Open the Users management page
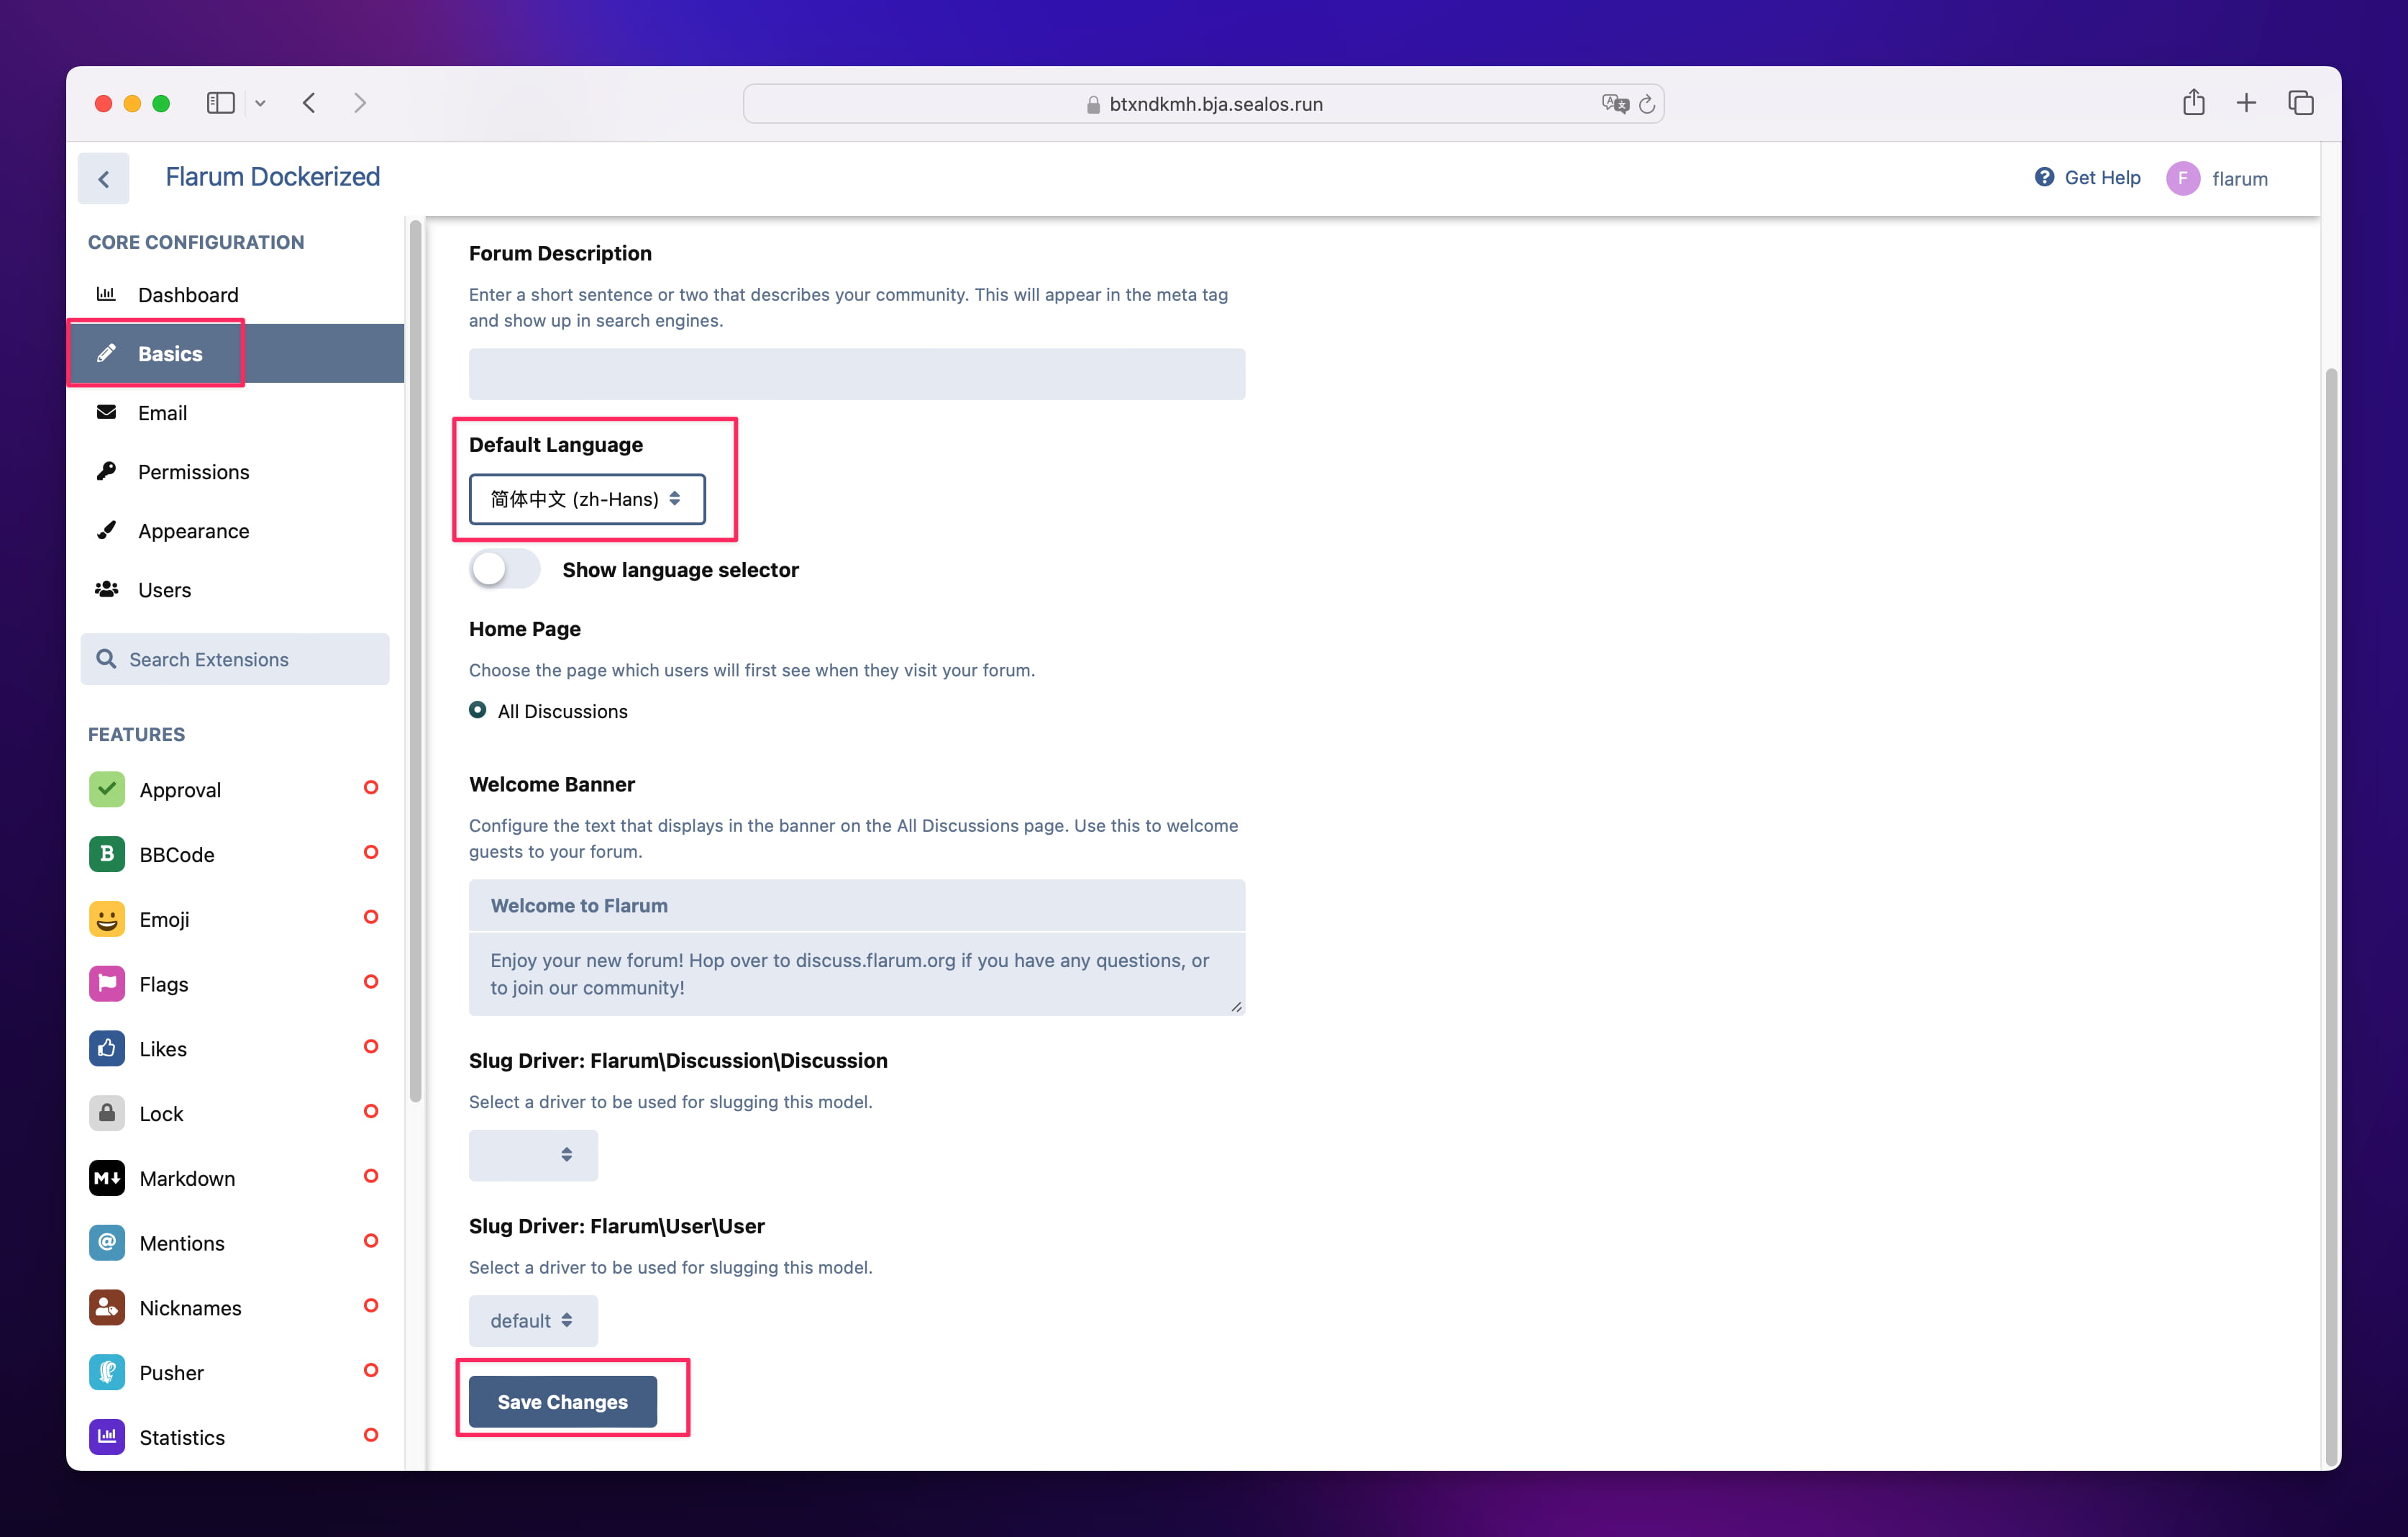 (x=236, y=589)
